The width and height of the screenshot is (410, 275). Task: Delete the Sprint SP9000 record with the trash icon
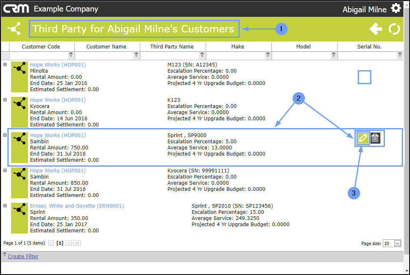click(375, 138)
